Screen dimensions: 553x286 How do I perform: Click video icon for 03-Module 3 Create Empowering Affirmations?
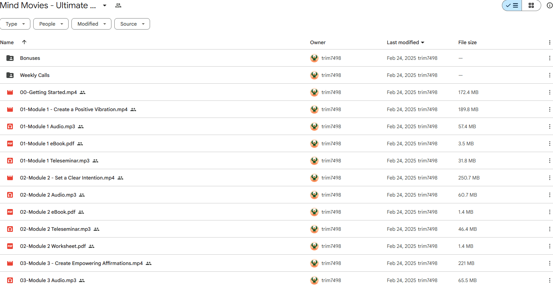[x=10, y=263]
